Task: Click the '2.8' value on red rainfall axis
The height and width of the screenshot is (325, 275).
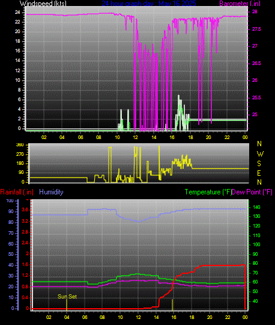Action: tap(25, 232)
